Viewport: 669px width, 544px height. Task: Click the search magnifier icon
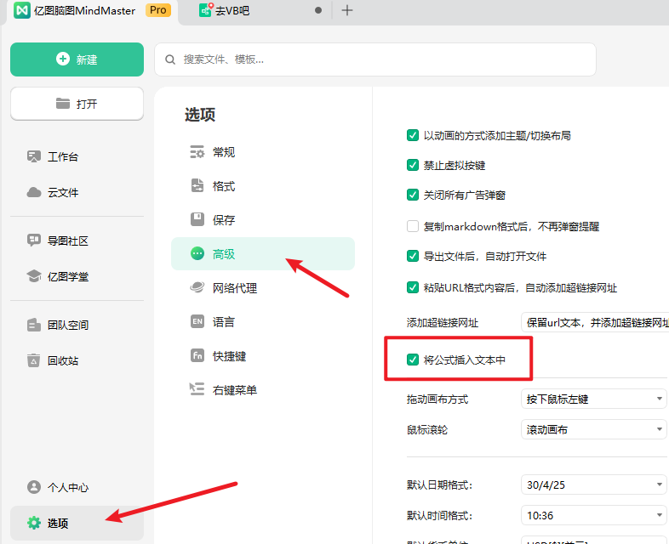click(x=170, y=59)
